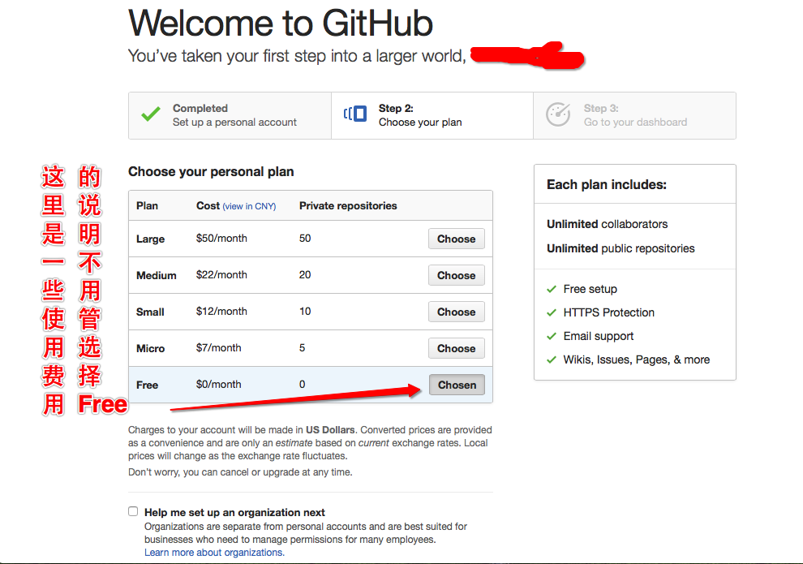Click the Choose your personal plan heading

(211, 171)
